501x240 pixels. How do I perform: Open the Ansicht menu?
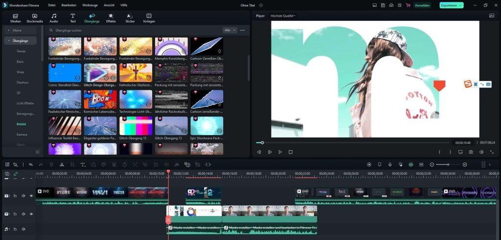pyautogui.click(x=109, y=5)
